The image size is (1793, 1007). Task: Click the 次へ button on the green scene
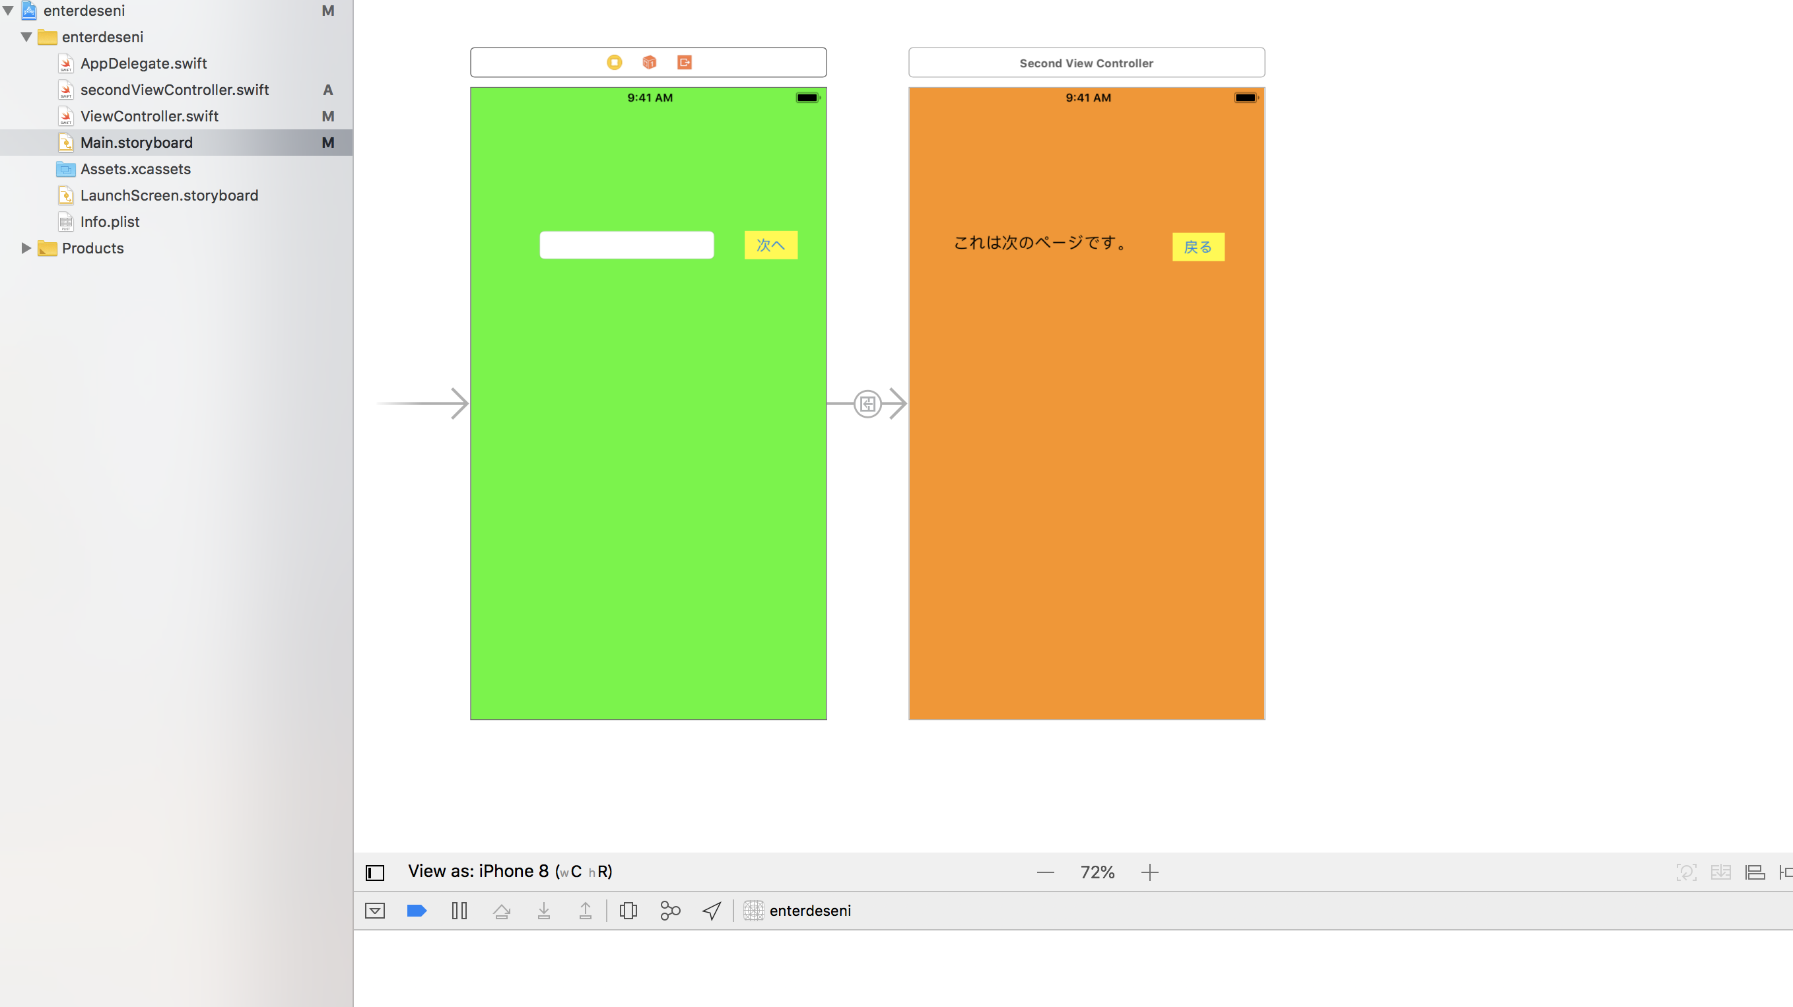(x=770, y=245)
